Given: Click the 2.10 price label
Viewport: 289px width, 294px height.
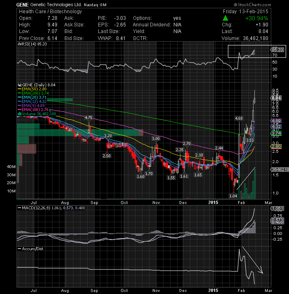Looking at the screenshot, I should click(x=199, y=155).
